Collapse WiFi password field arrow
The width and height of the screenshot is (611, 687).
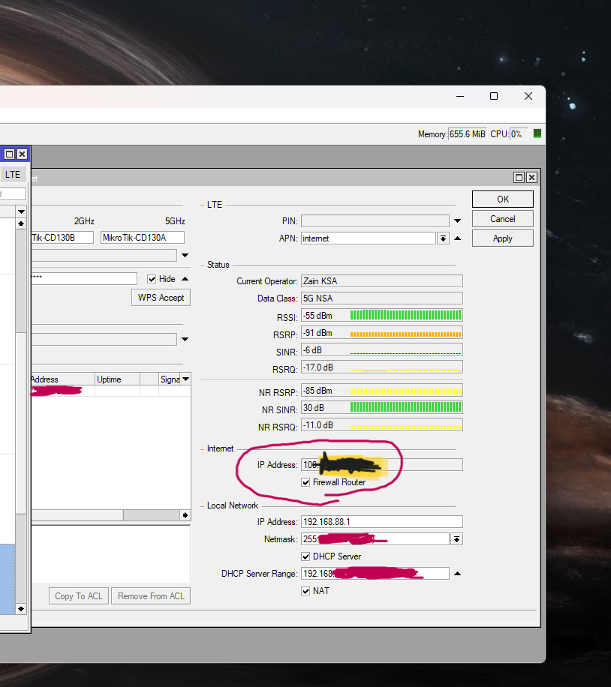pos(185,279)
